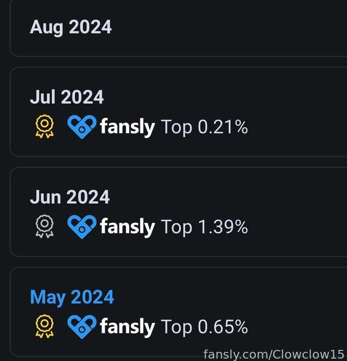The image size is (347, 361).
Task: Click the Fansly heart logo in Jul 2024
Action: click(82, 127)
